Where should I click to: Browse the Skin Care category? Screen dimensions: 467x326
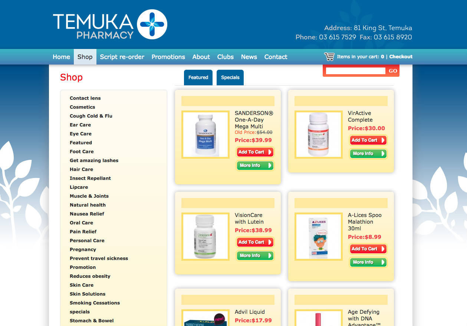(82, 285)
